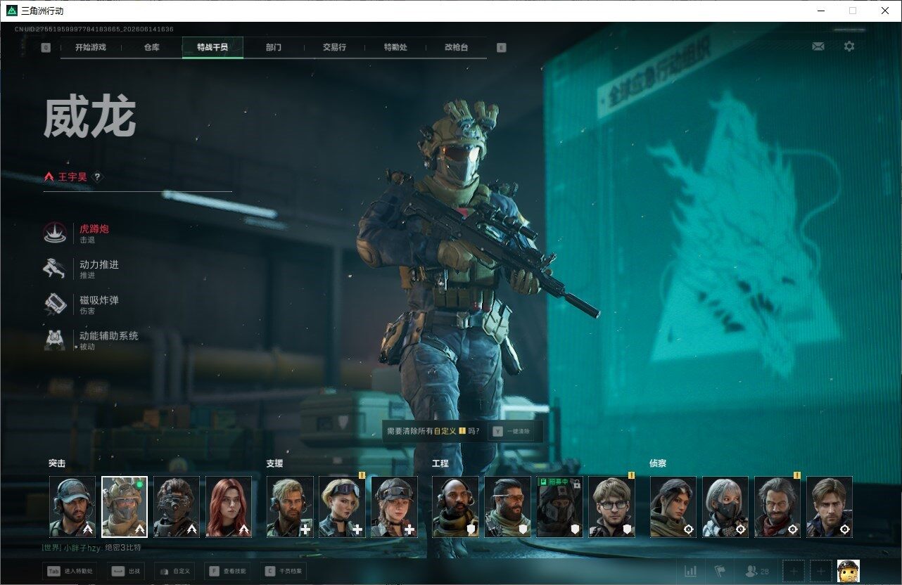Image resolution: width=902 pixels, height=585 pixels.
Task: Open the world chat message from 小胖子hzy
Action: [x=91, y=548]
